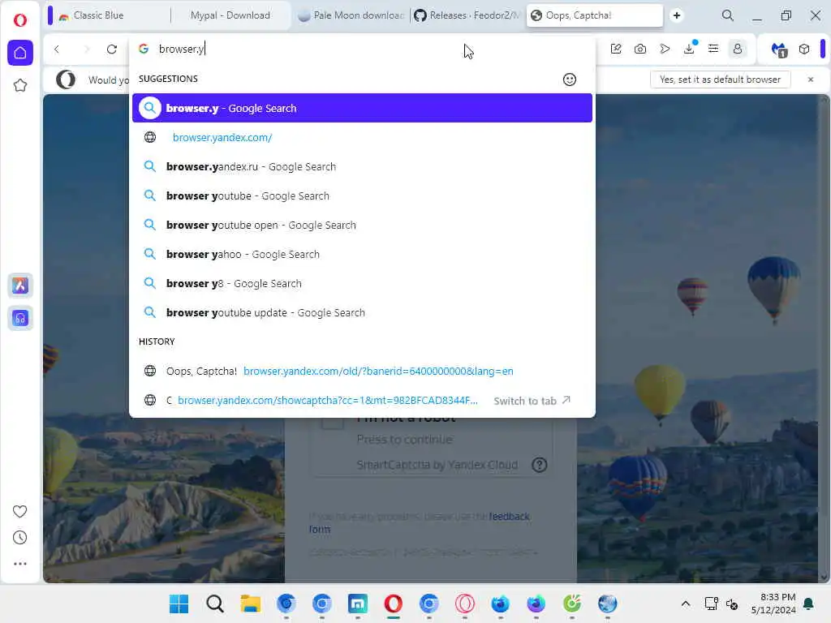Image resolution: width=831 pixels, height=623 pixels.
Task: Choose 'browser youtube open' suggestion
Action: (362, 225)
